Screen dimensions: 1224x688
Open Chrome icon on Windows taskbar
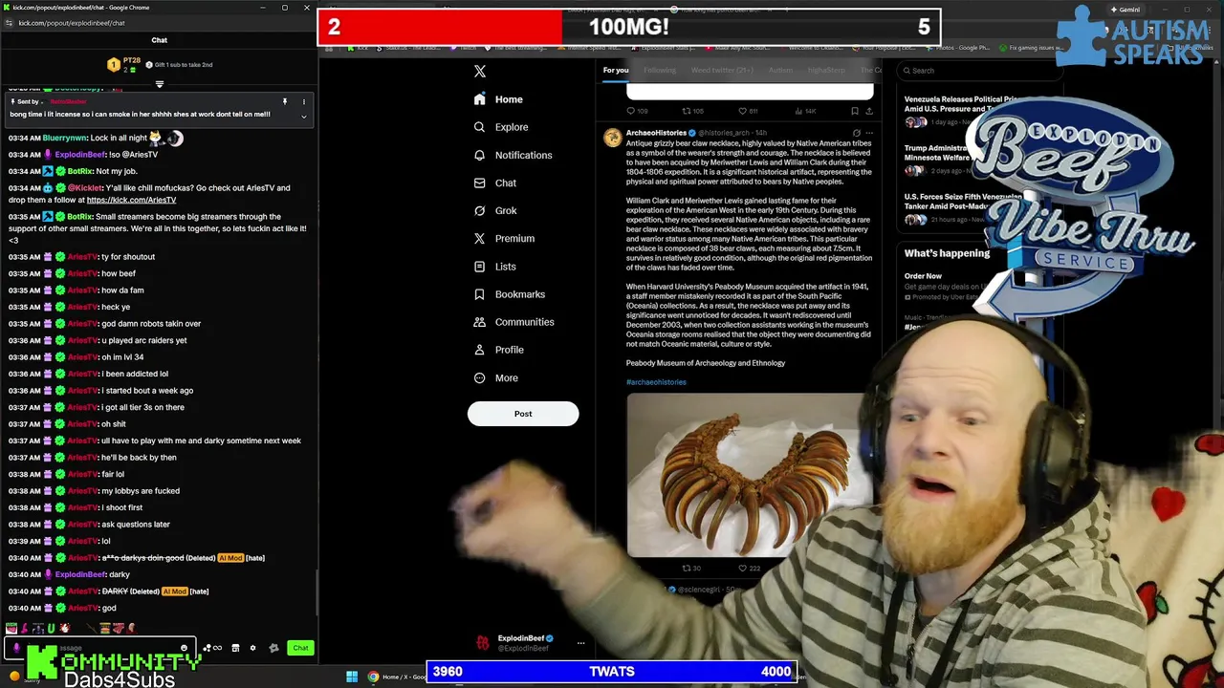pos(373,677)
